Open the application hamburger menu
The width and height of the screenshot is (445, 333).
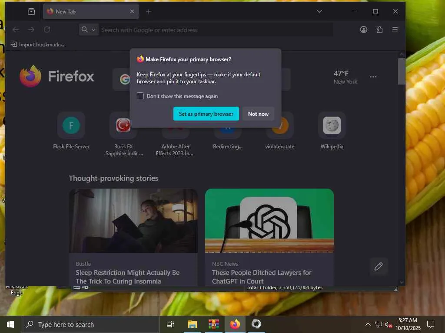[395, 29]
